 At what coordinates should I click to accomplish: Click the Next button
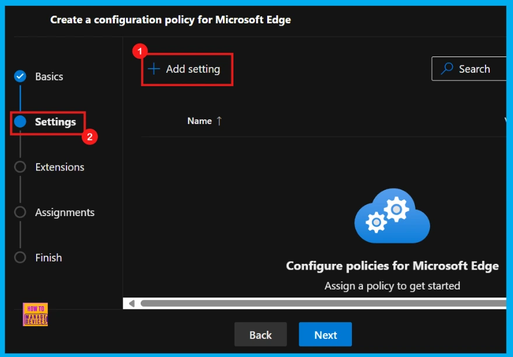tap(325, 334)
